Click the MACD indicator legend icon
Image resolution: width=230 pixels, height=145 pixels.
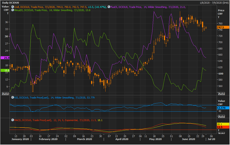coord(13,120)
